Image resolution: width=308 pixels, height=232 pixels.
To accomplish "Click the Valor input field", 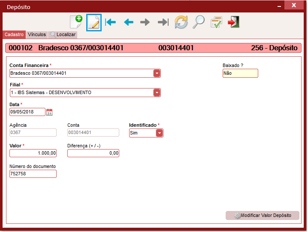I will click(x=33, y=153).
